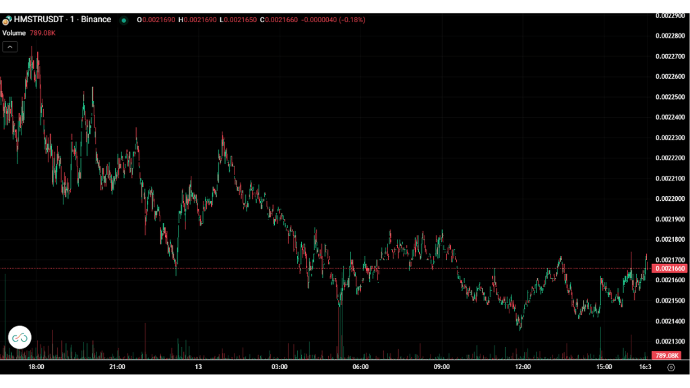690x388 pixels.
Task: Click the 0.0022000 price scale label
Action: point(669,199)
